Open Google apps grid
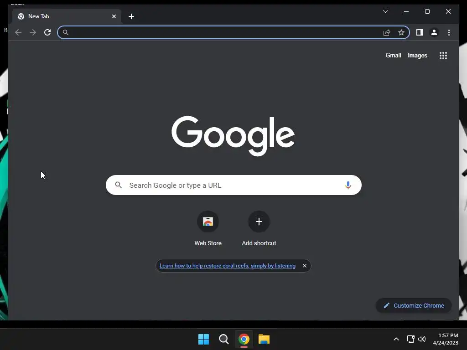 pyautogui.click(x=443, y=55)
